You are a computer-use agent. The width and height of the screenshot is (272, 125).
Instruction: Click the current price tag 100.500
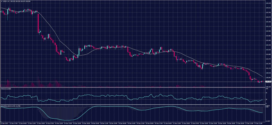268,82
